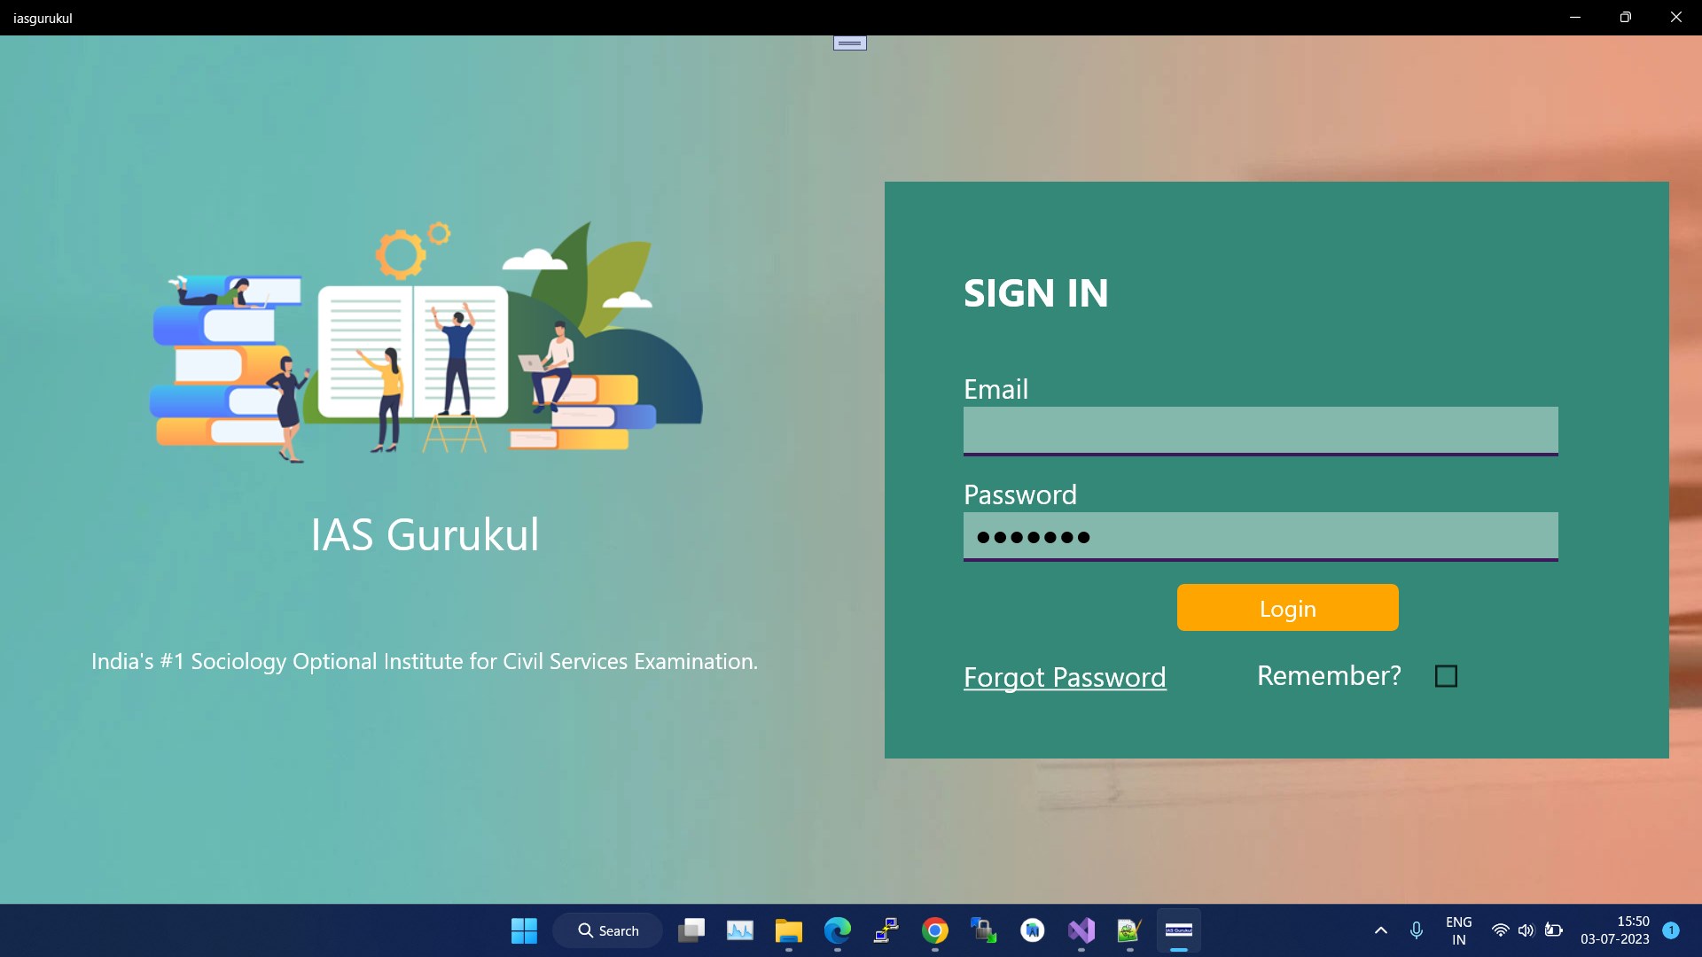This screenshot has width=1702, height=957.
Task: Click the notification count badge
Action: [x=1671, y=930]
